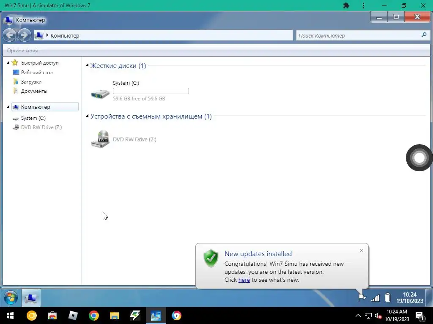
Task: Collapse Быстрый доступ tree node
Action: pyautogui.click(x=8, y=63)
